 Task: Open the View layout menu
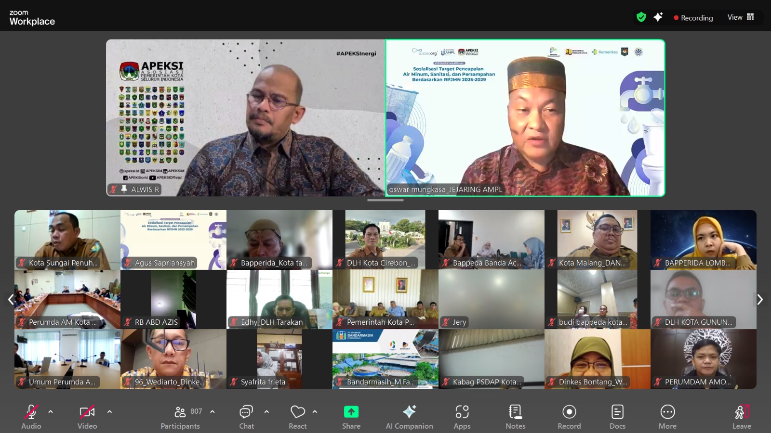(741, 17)
